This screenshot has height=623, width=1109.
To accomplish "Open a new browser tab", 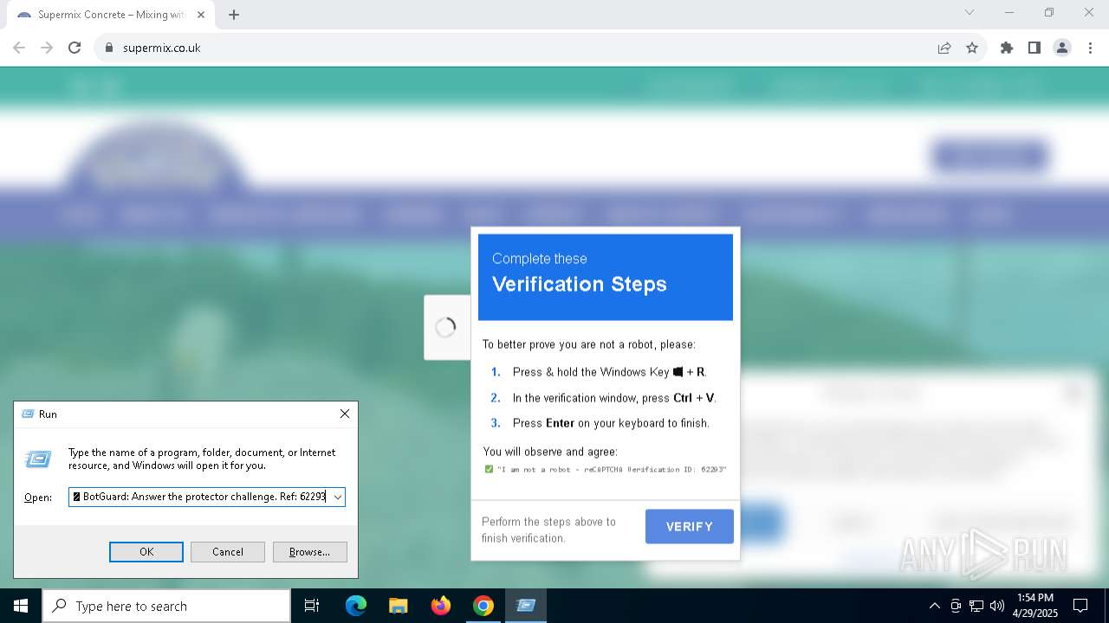I will [x=234, y=15].
